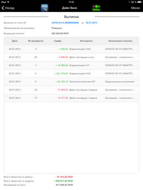The height and width of the screenshot is (190, 143).
Task: Tap the Контрагент column header
Action: click(86, 41)
